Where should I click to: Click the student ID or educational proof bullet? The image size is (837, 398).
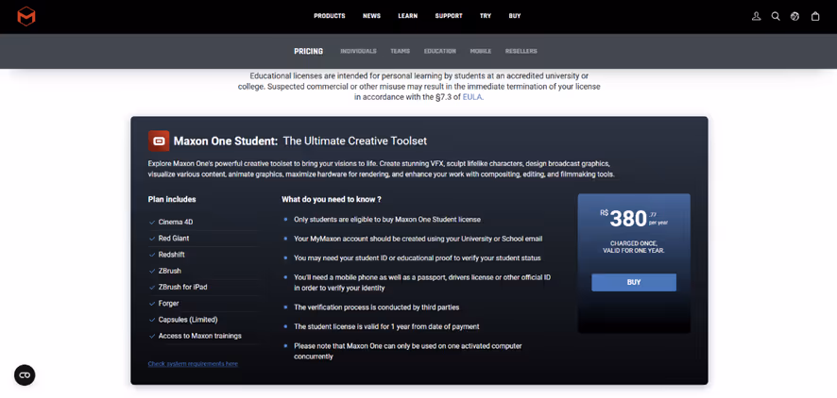pos(418,257)
